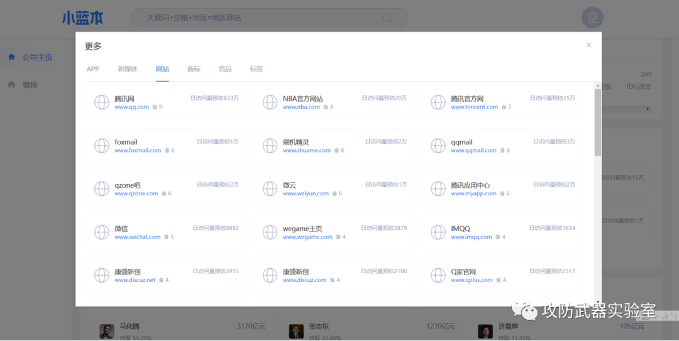Open the 商标 tab
This screenshot has width=679, height=341.
194,69
